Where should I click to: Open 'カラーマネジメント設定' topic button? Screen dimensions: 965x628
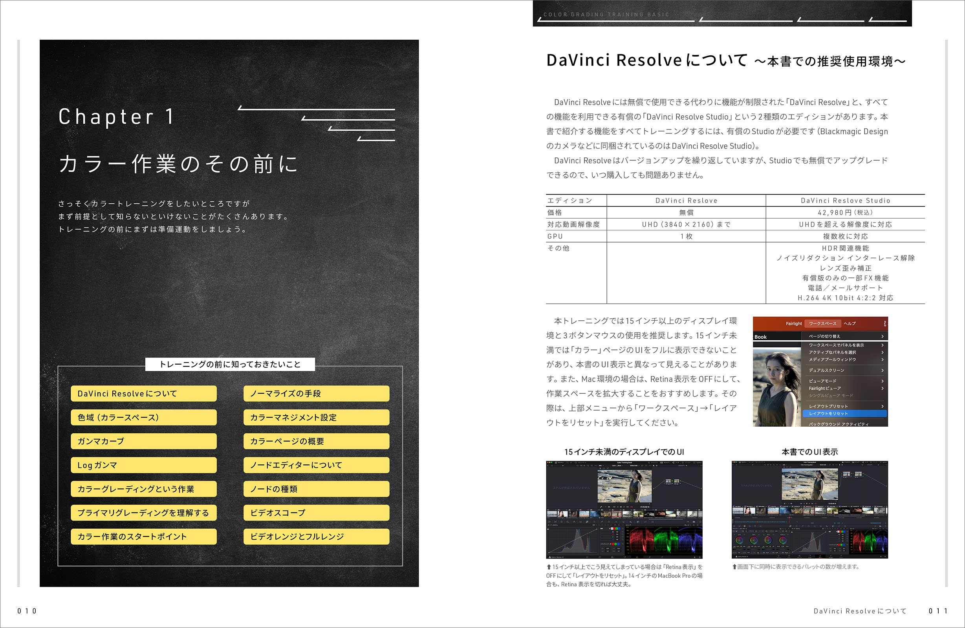(x=316, y=417)
